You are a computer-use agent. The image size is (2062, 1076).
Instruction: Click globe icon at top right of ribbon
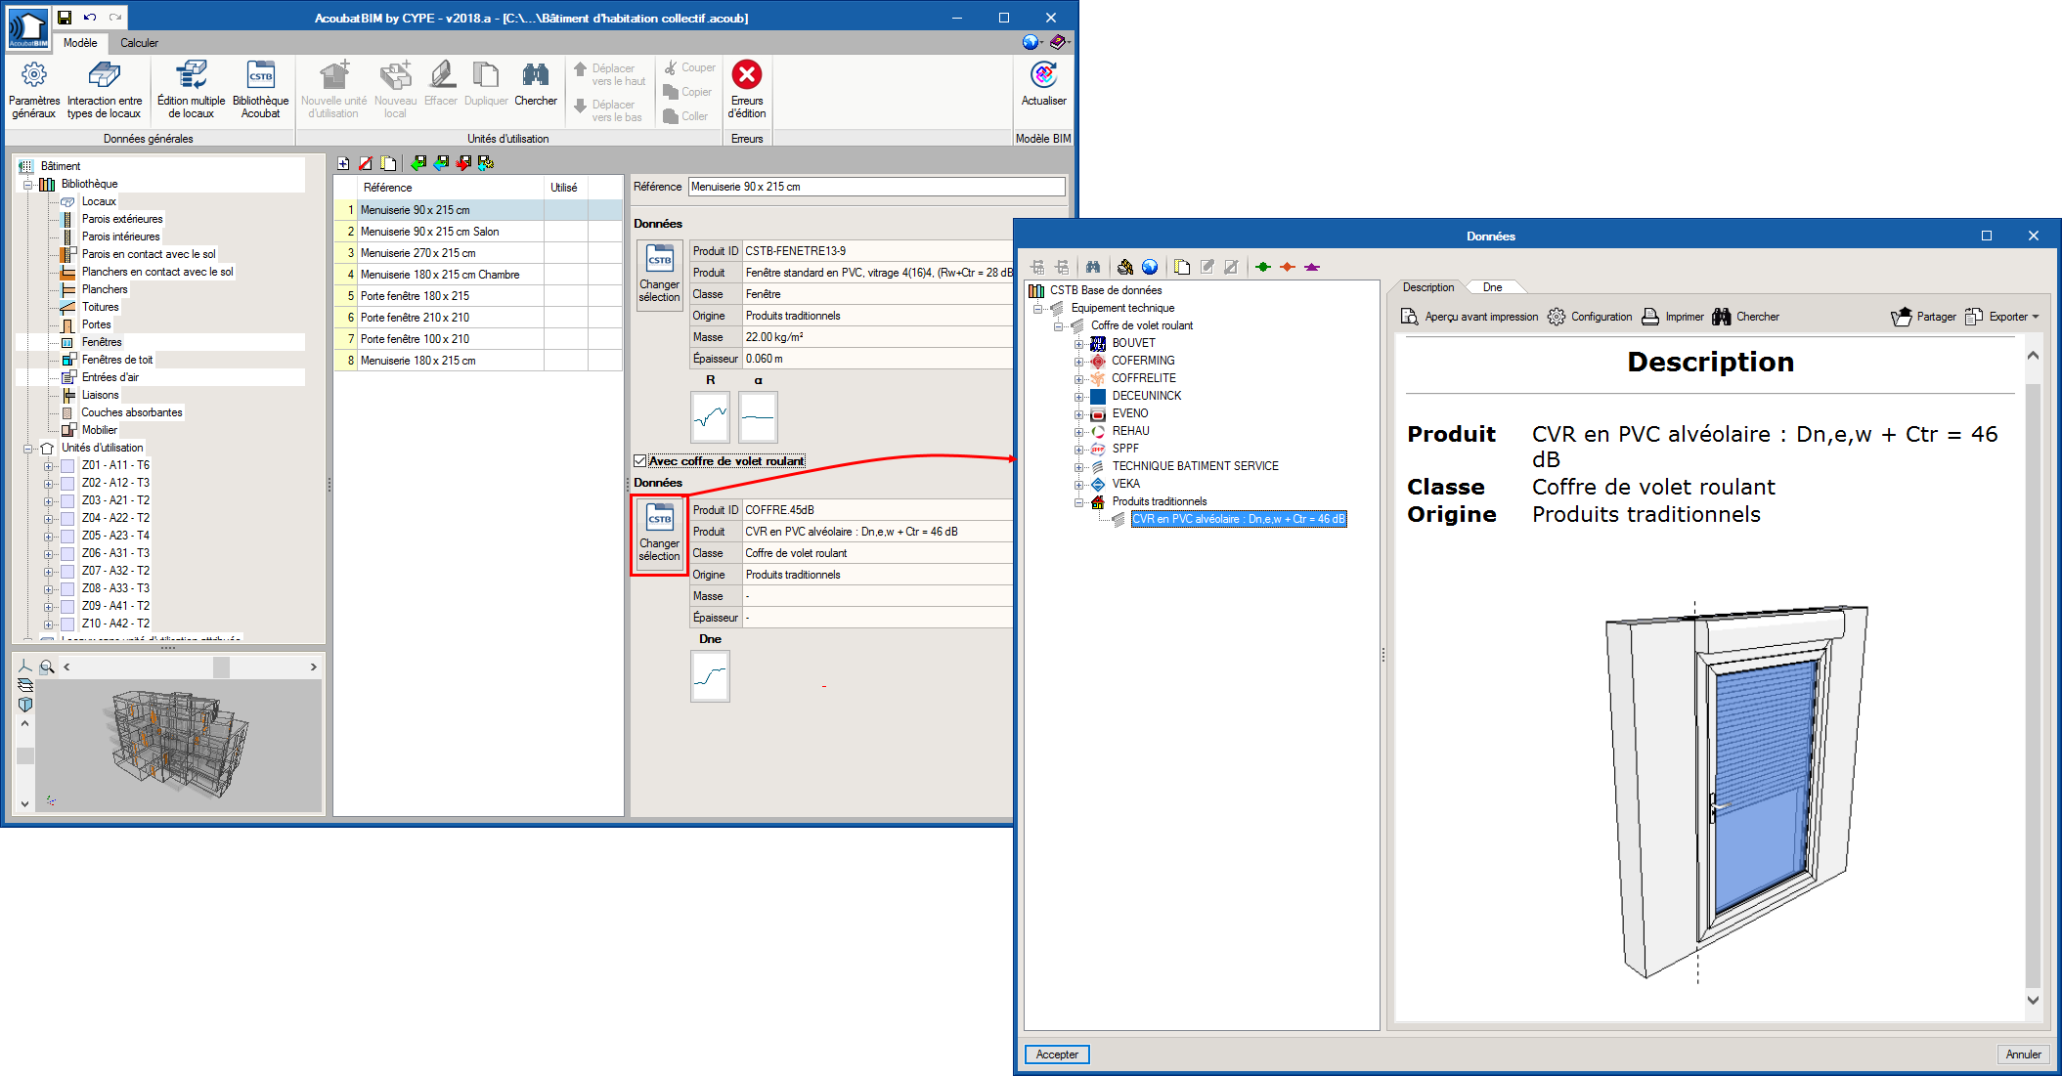click(x=1030, y=42)
